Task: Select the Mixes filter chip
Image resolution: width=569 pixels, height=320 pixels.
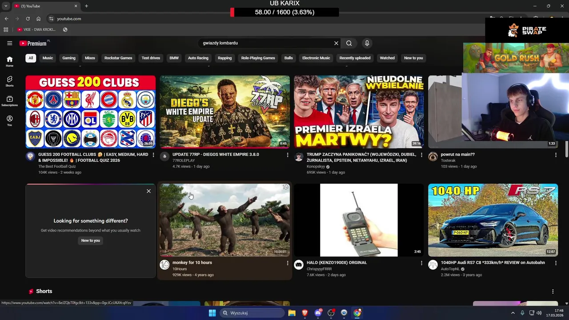Action: (90, 58)
